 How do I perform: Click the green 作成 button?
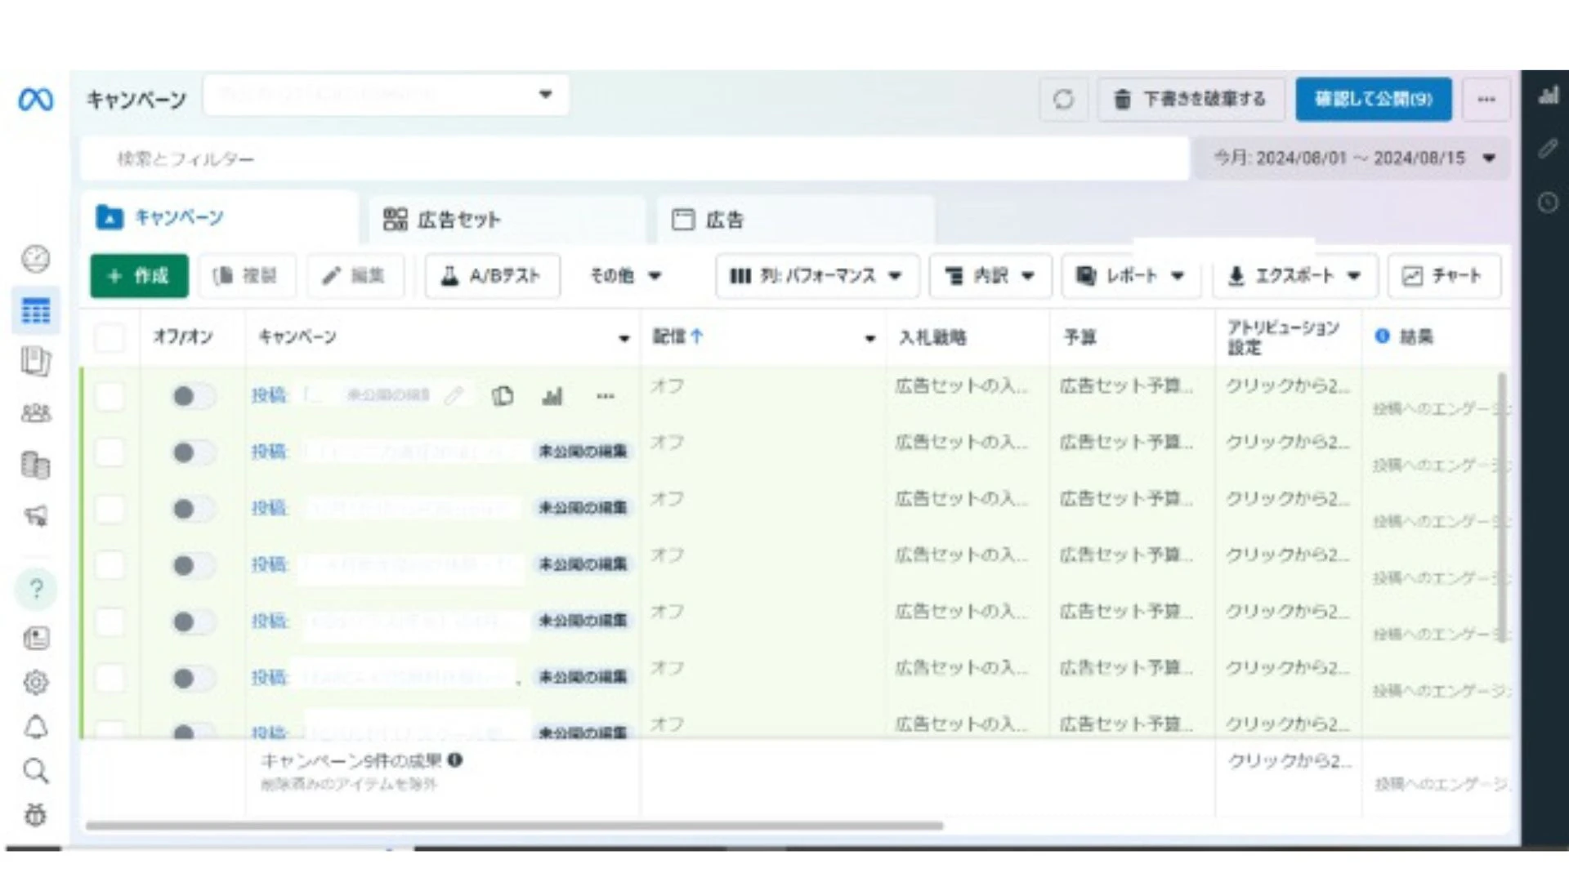click(x=139, y=276)
